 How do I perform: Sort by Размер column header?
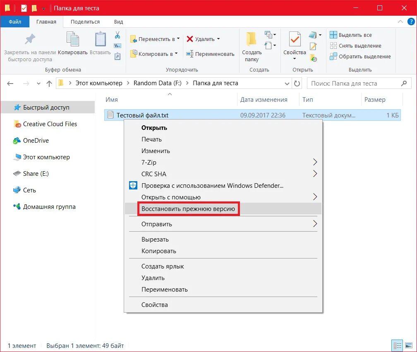pyautogui.click(x=382, y=100)
